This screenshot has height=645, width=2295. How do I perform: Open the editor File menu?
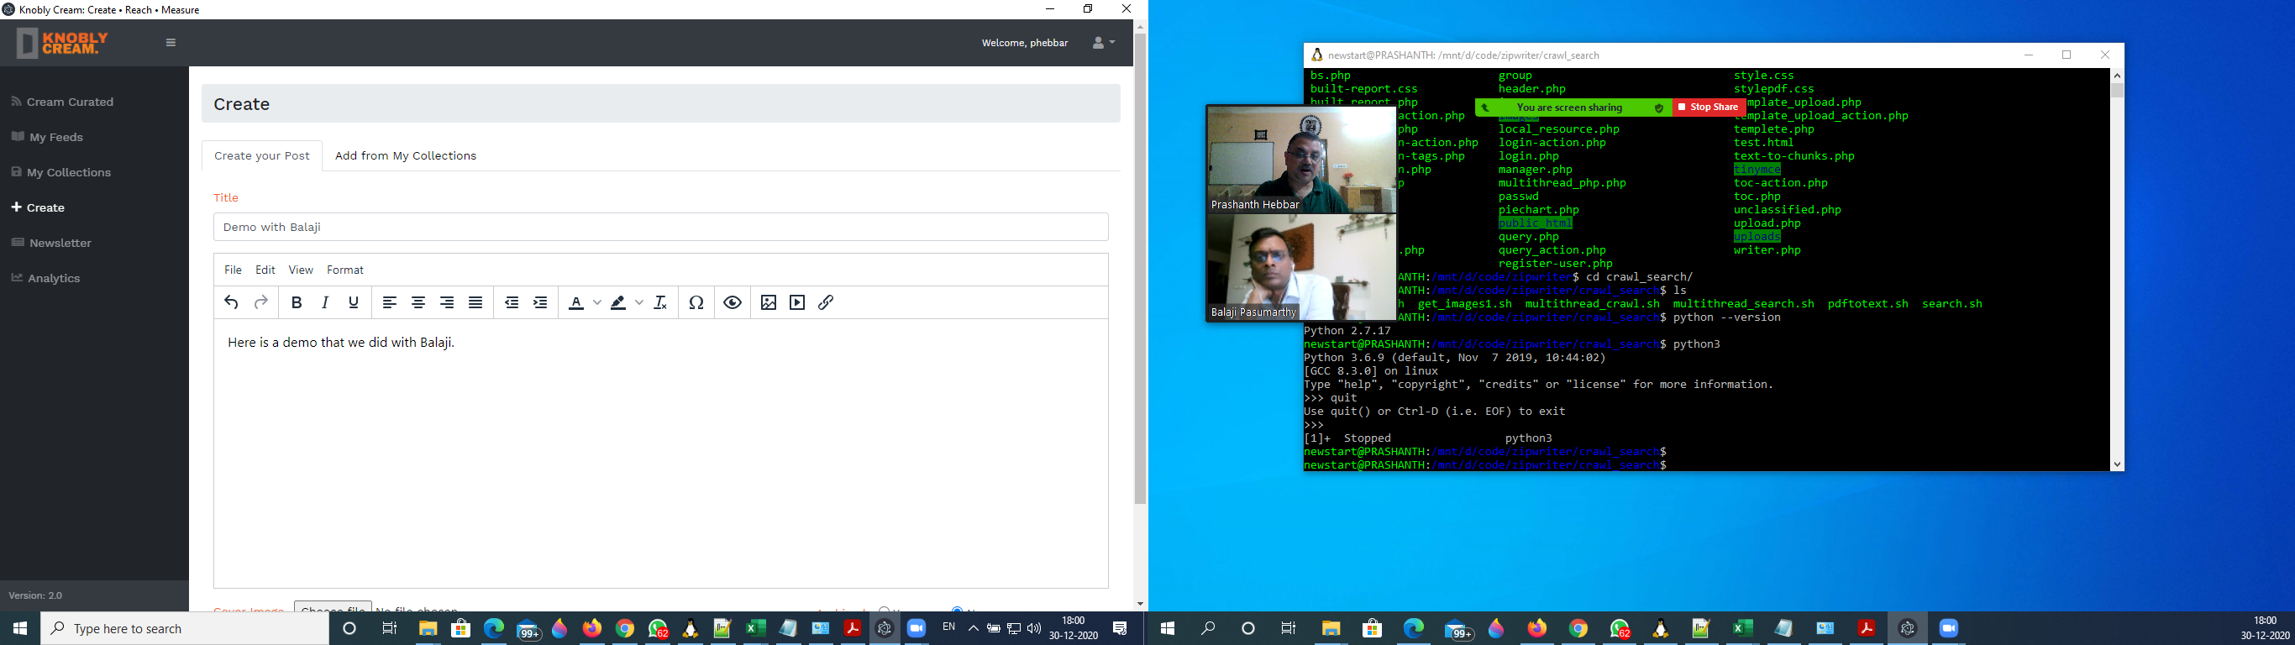click(x=233, y=270)
